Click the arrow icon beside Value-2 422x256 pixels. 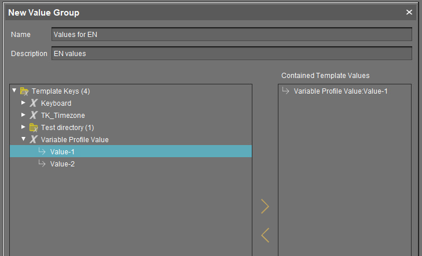(42, 164)
